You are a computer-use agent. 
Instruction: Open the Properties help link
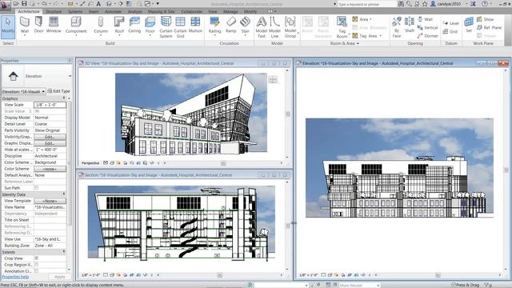pos(15,277)
